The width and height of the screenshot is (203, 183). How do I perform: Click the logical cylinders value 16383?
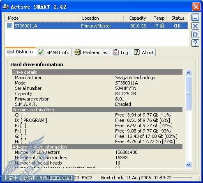point(121,158)
